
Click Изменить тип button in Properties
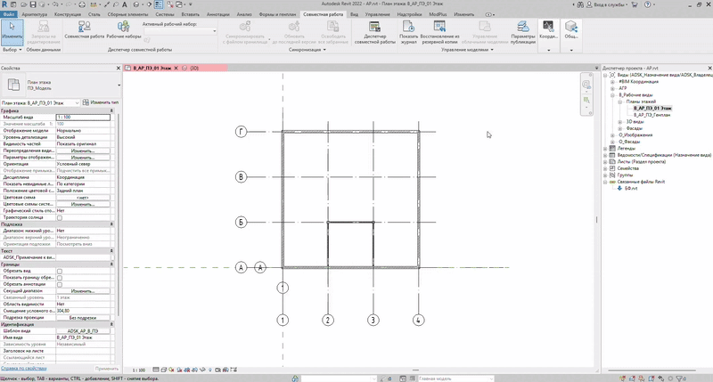point(101,102)
